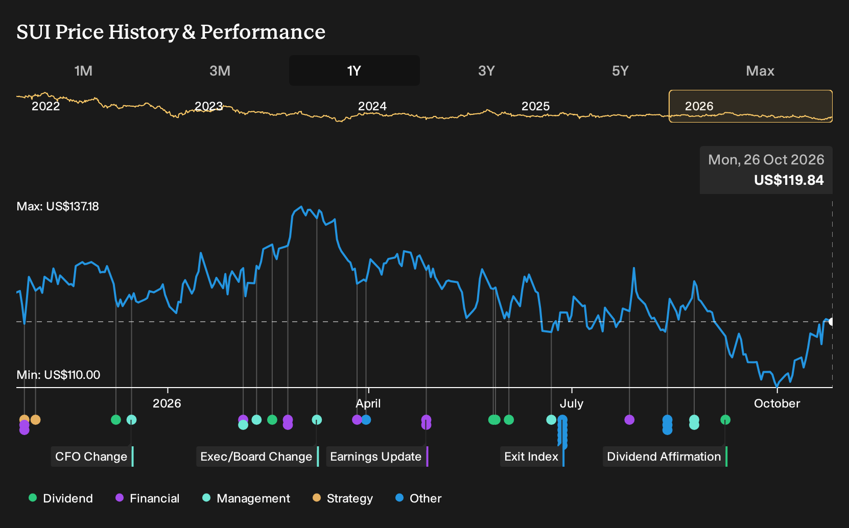This screenshot has width=849, height=528.
Task: Toggle the Management legend filter
Action: (246, 498)
